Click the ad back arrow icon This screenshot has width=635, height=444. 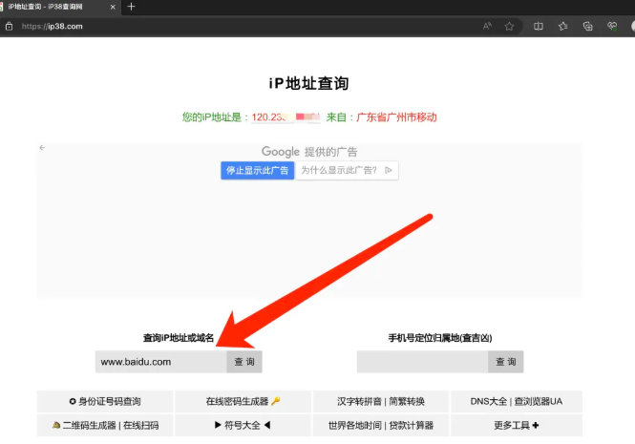pyautogui.click(x=42, y=148)
